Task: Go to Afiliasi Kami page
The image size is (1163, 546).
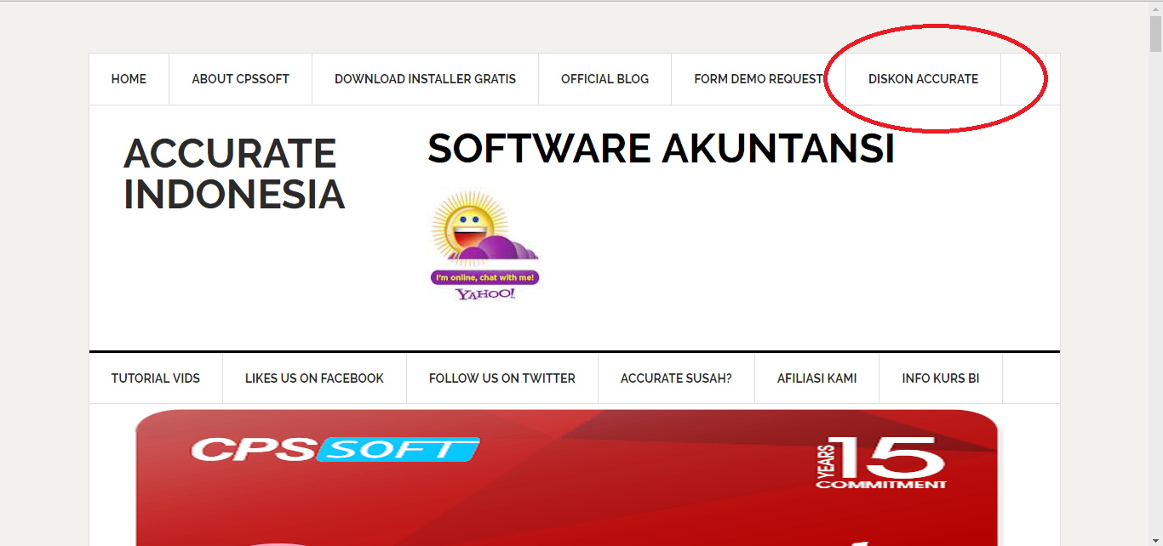Action: [x=816, y=378]
